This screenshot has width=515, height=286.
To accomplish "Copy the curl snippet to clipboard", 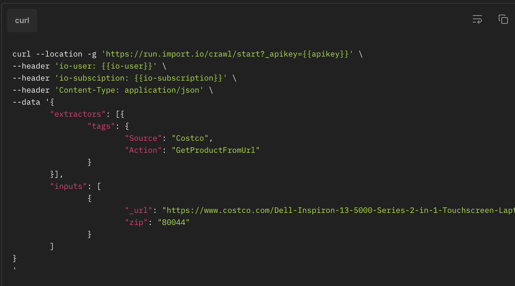I will [503, 19].
